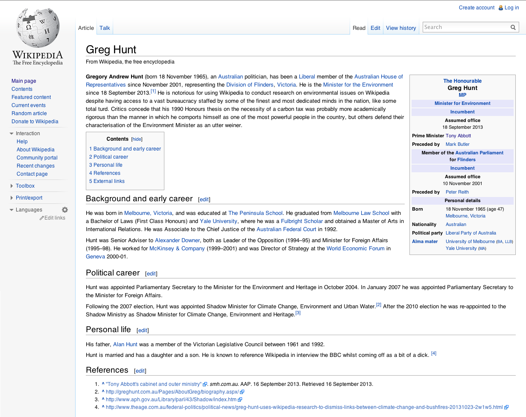Click external link icon after greghunt.com.au reference
This screenshot has width=526, height=417.
coord(242,392)
